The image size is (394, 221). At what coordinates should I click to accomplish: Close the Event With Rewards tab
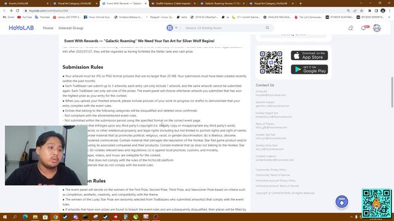click(x=145, y=4)
